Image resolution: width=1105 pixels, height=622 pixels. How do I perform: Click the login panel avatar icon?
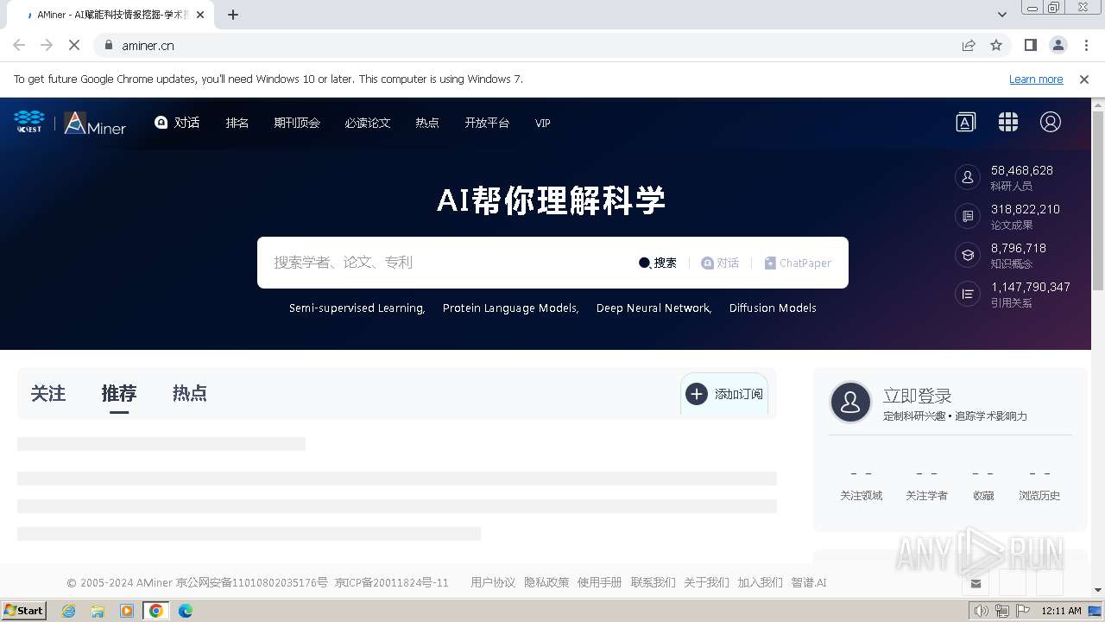coord(850,403)
